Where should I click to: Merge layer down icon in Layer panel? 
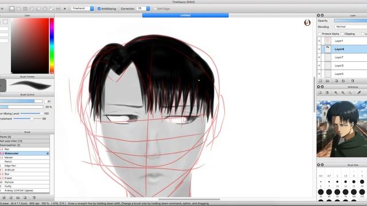(343, 81)
